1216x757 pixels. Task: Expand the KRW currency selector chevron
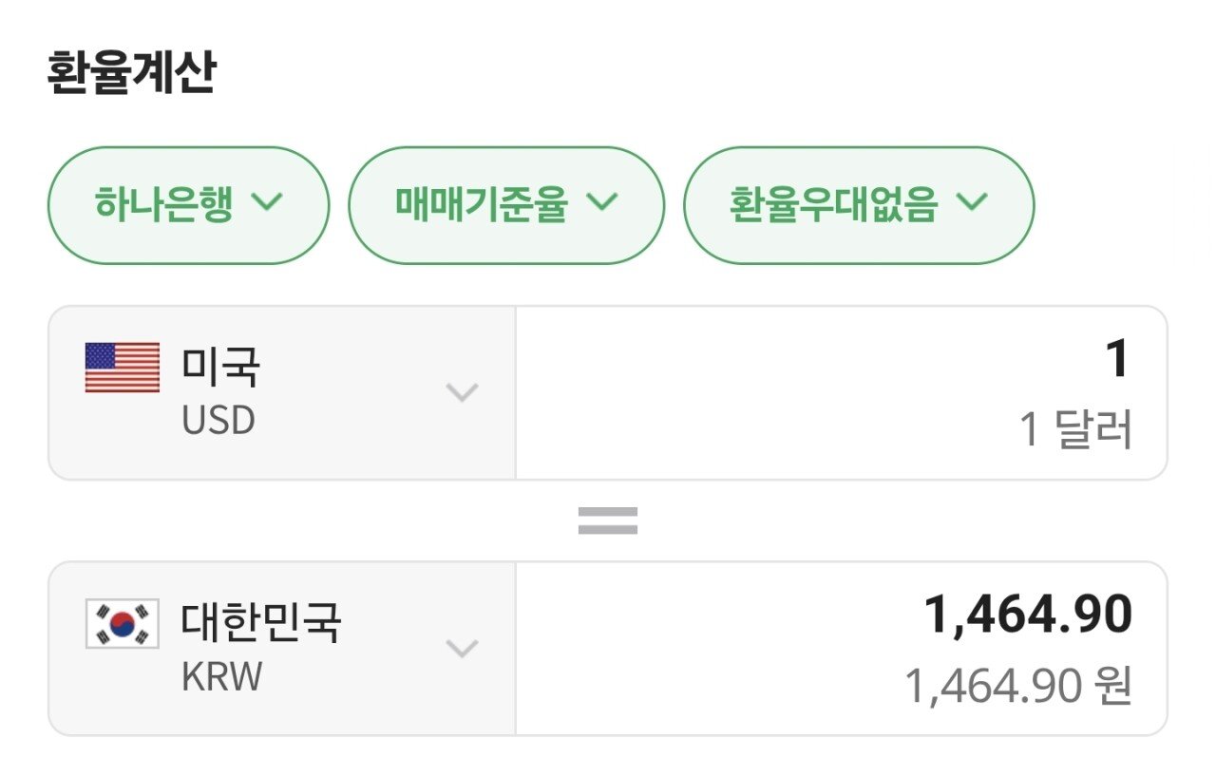[x=462, y=649]
